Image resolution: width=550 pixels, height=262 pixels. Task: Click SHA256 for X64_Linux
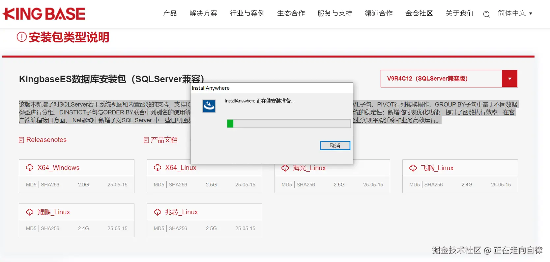[x=178, y=185]
